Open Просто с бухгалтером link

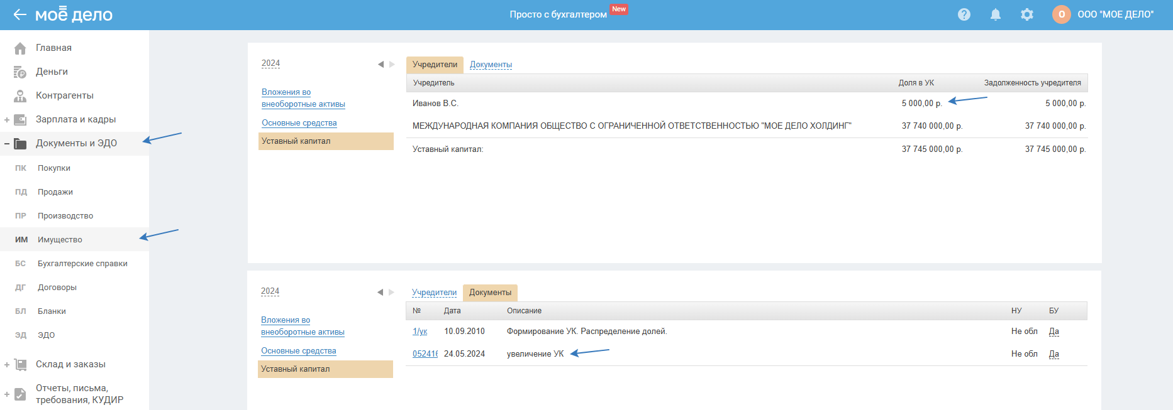558,14
